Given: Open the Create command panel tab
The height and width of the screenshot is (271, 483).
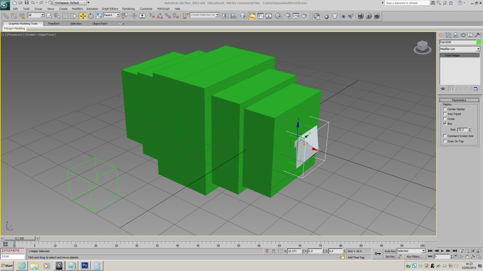Looking at the screenshot, I should click(x=441, y=35).
